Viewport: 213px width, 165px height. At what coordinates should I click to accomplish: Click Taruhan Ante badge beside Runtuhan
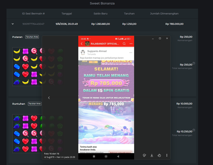[x=35, y=104]
